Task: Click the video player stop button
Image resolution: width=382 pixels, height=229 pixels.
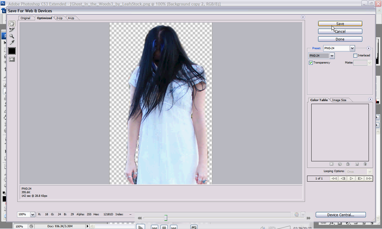Action: (164, 227)
